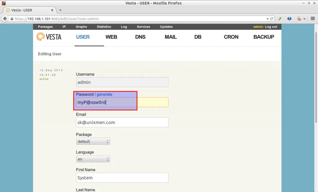318x192 pixels.
Task: Expand the downloads icon dropdown arrow
Action: pyautogui.click(x=304, y=19)
